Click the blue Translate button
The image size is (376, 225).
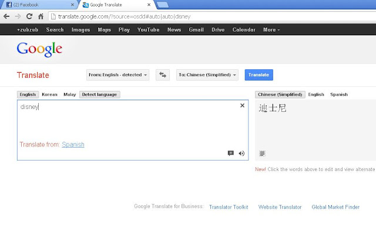click(258, 75)
